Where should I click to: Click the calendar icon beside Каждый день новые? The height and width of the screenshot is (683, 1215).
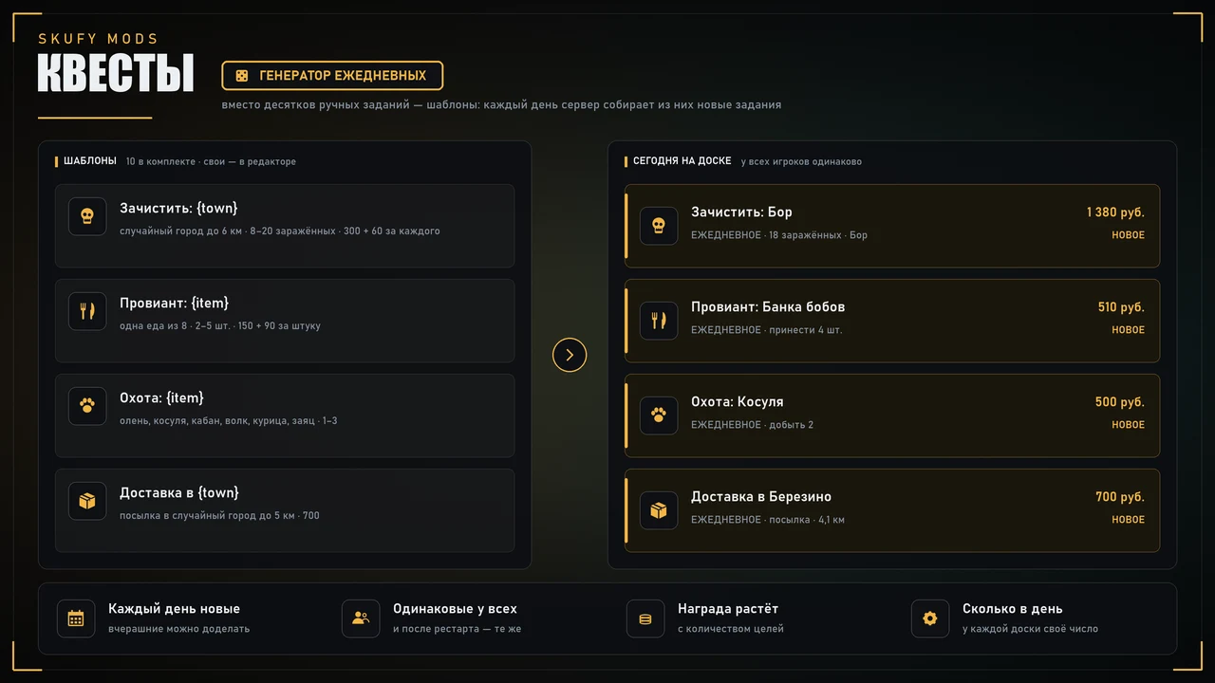pyautogui.click(x=76, y=618)
